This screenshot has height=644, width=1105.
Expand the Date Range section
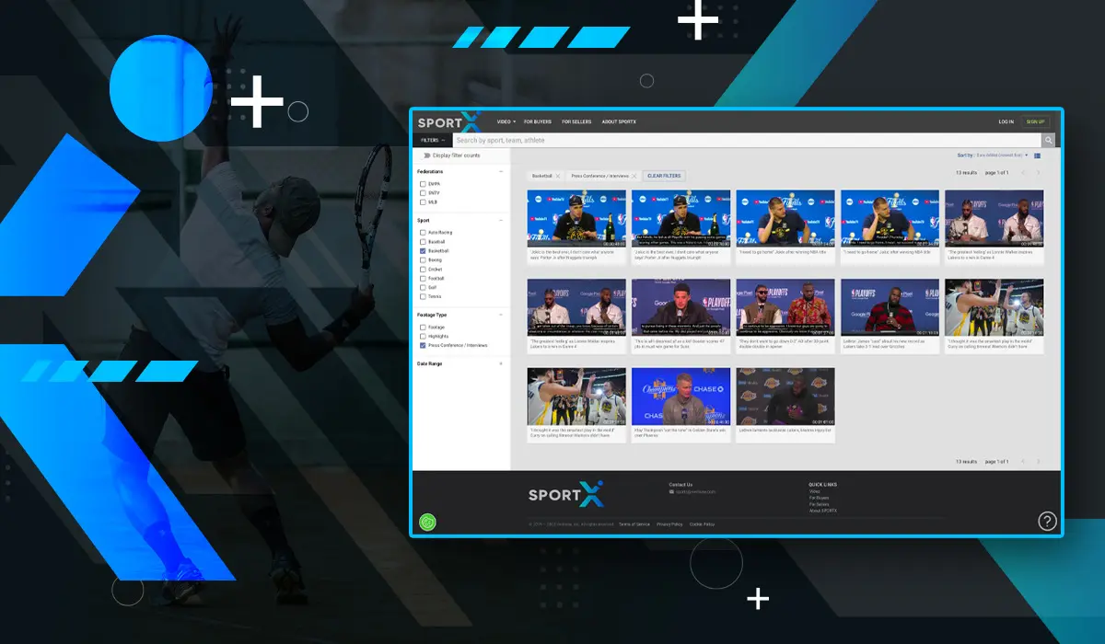tap(501, 363)
